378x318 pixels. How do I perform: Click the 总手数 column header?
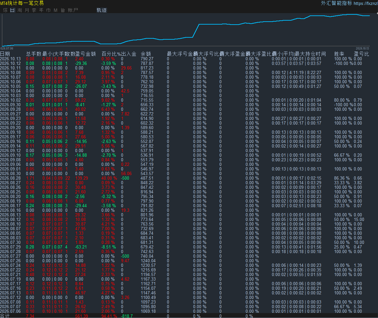34,54
